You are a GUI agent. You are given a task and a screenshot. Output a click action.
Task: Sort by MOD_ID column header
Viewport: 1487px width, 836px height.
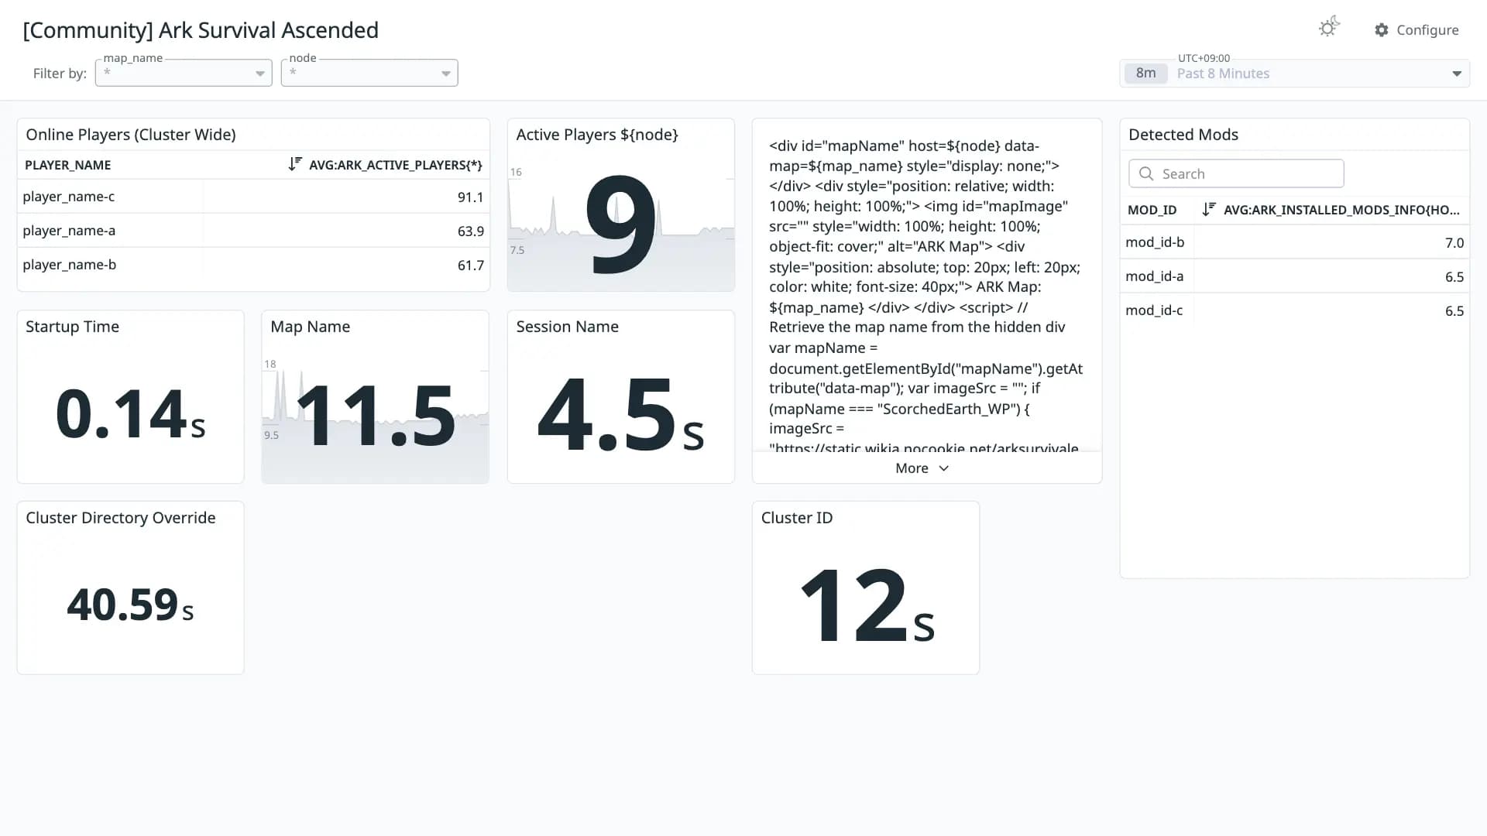click(x=1152, y=210)
